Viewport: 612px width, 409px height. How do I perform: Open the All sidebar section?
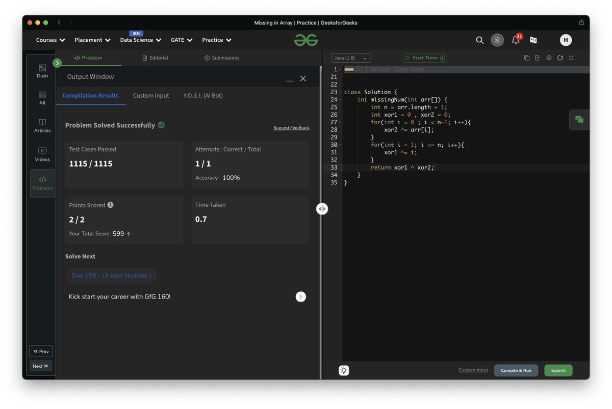pos(42,98)
